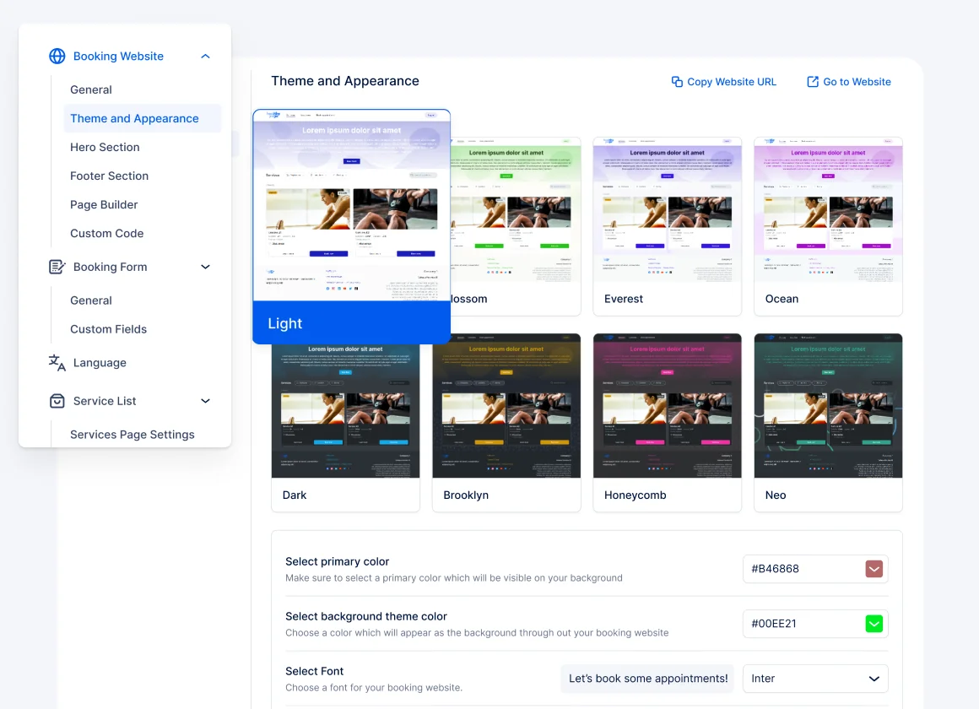Select the Everest theme card

pyautogui.click(x=668, y=226)
